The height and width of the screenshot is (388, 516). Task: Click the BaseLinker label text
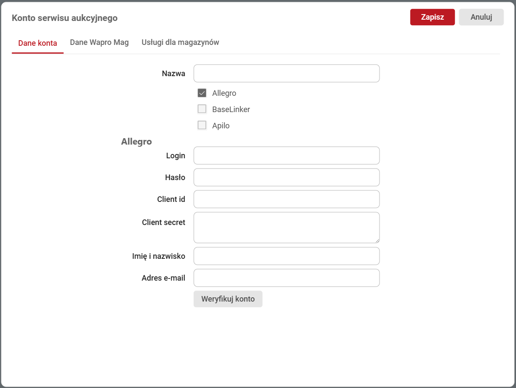pos(231,110)
